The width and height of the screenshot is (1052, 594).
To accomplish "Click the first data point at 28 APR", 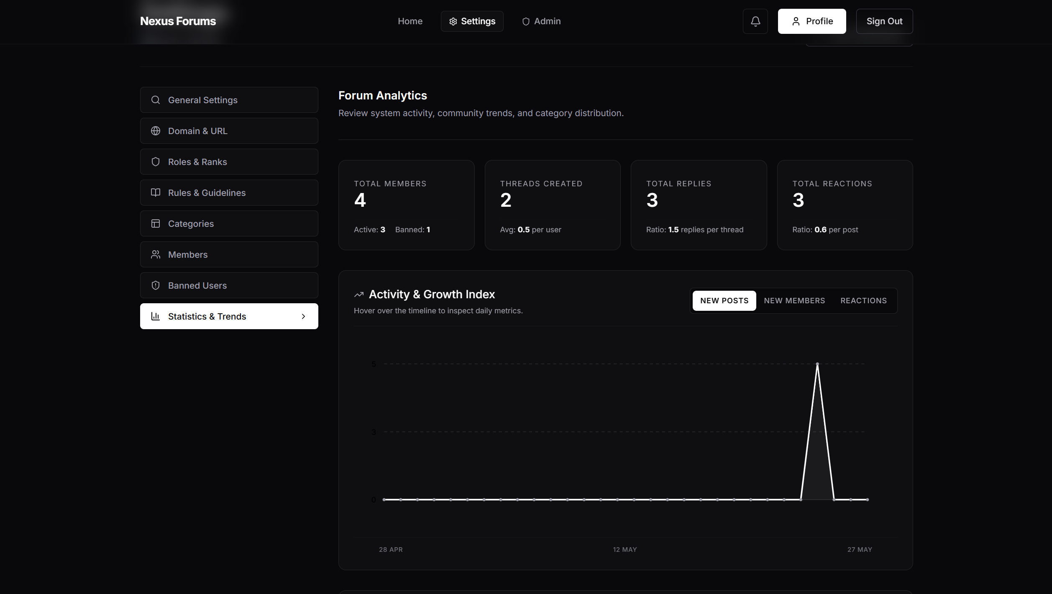I will tap(384, 500).
